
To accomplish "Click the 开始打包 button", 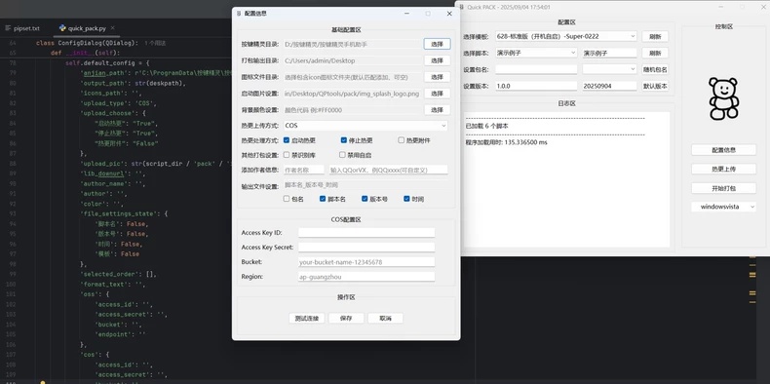I will pyautogui.click(x=724, y=188).
